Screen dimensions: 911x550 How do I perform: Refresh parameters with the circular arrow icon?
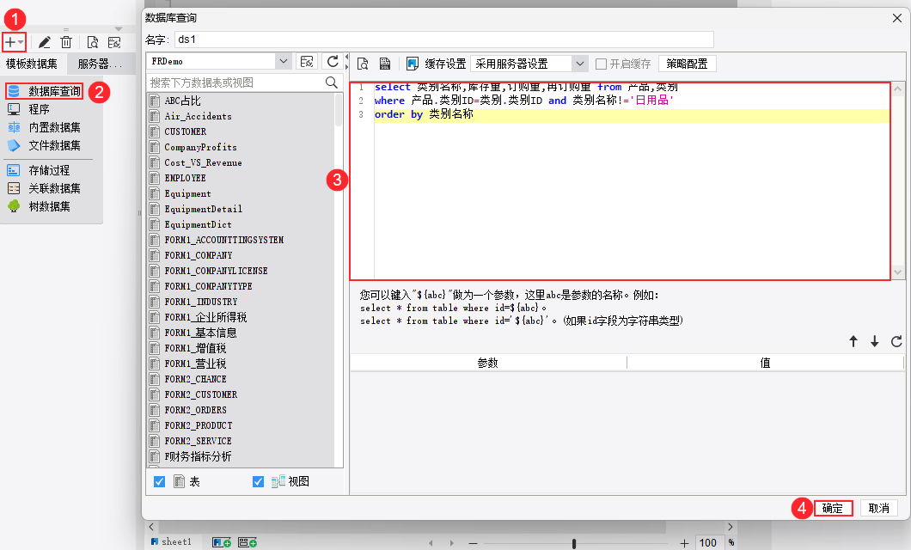[x=896, y=341]
